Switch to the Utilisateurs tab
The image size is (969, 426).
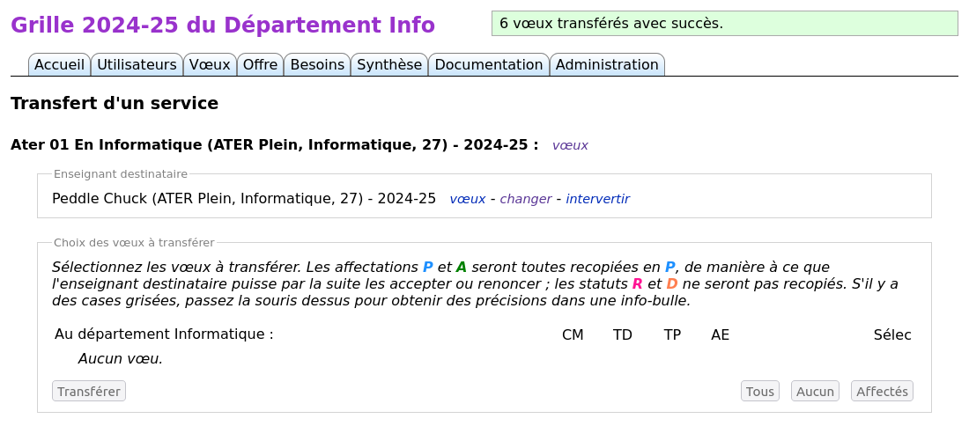(x=137, y=65)
